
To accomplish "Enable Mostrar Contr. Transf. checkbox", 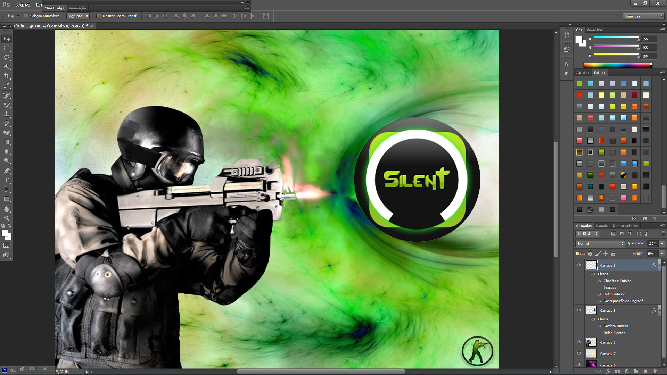I will (x=99, y=16).
